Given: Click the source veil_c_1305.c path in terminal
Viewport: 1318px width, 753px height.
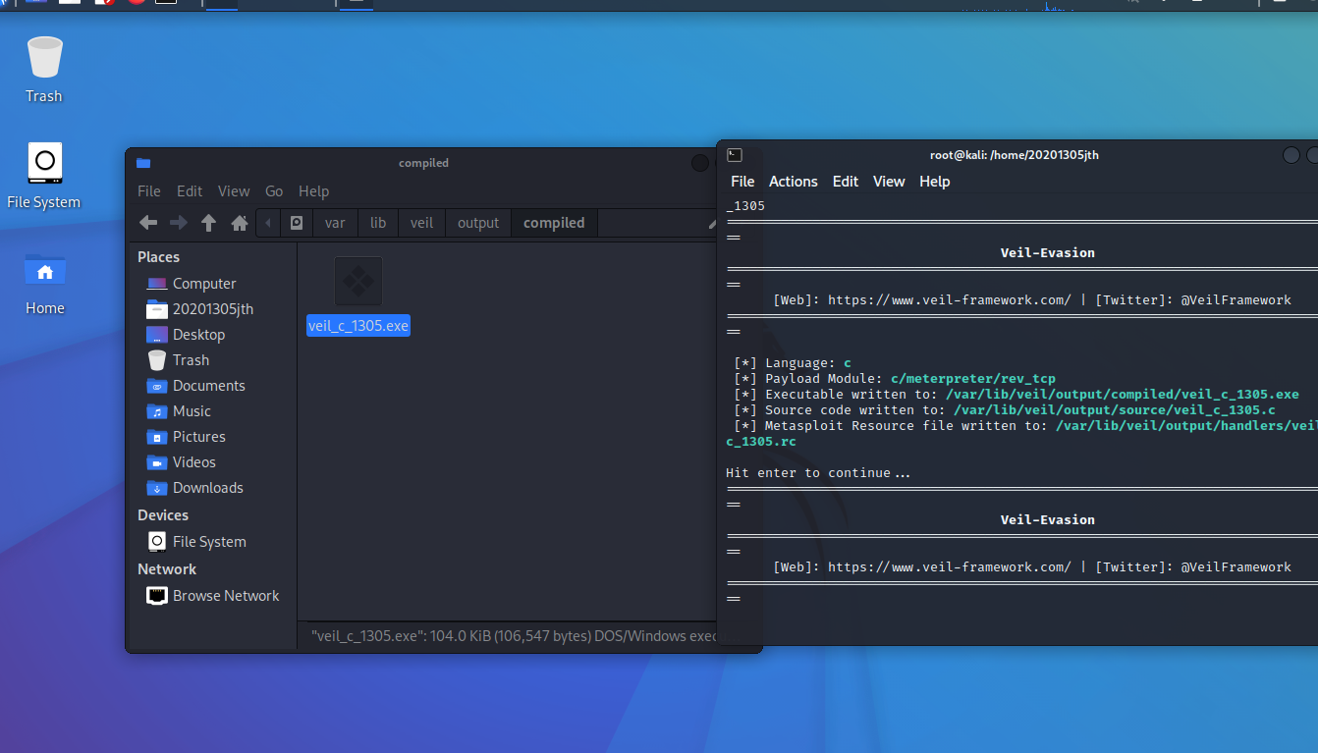Looking at the screenshot, I should 1115,410.
